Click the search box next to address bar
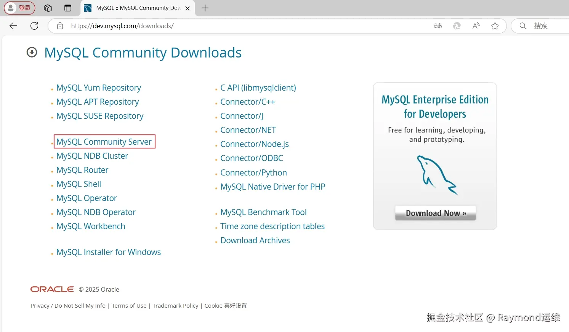The width and height of the screenshot is (569, 332). click(x=540, y=26)
